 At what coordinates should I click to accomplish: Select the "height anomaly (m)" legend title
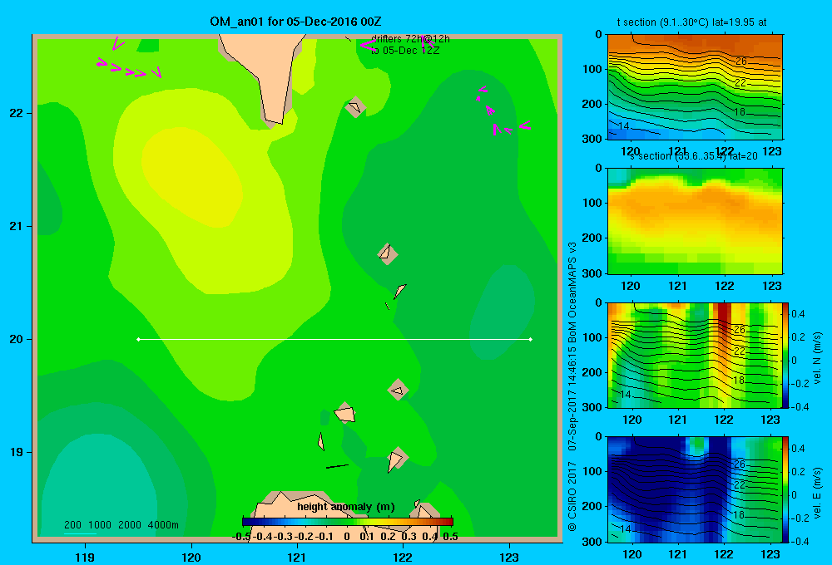pyautogui.click(x=346, y=507)
